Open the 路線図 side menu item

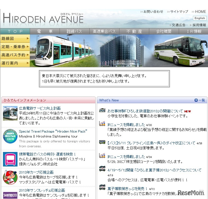point(15,39)
